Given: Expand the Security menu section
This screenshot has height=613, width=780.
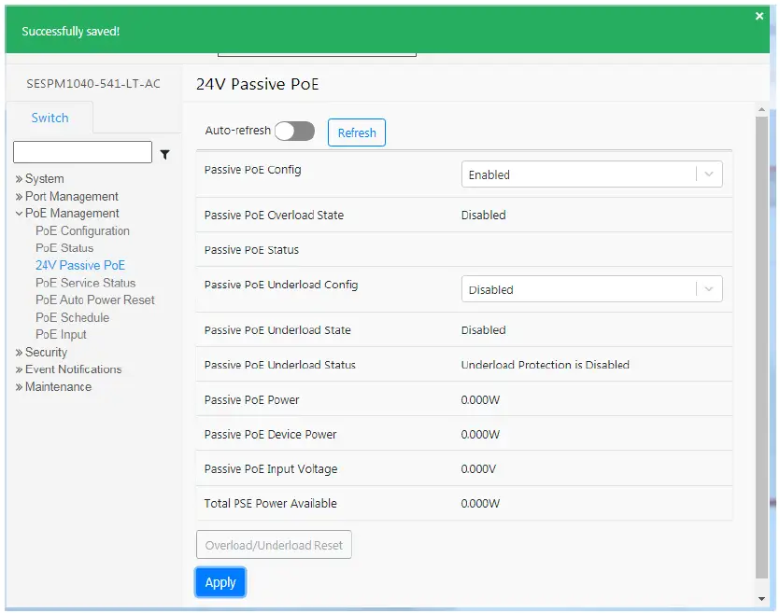Looking at the screenshot, I should click(46, 352).
